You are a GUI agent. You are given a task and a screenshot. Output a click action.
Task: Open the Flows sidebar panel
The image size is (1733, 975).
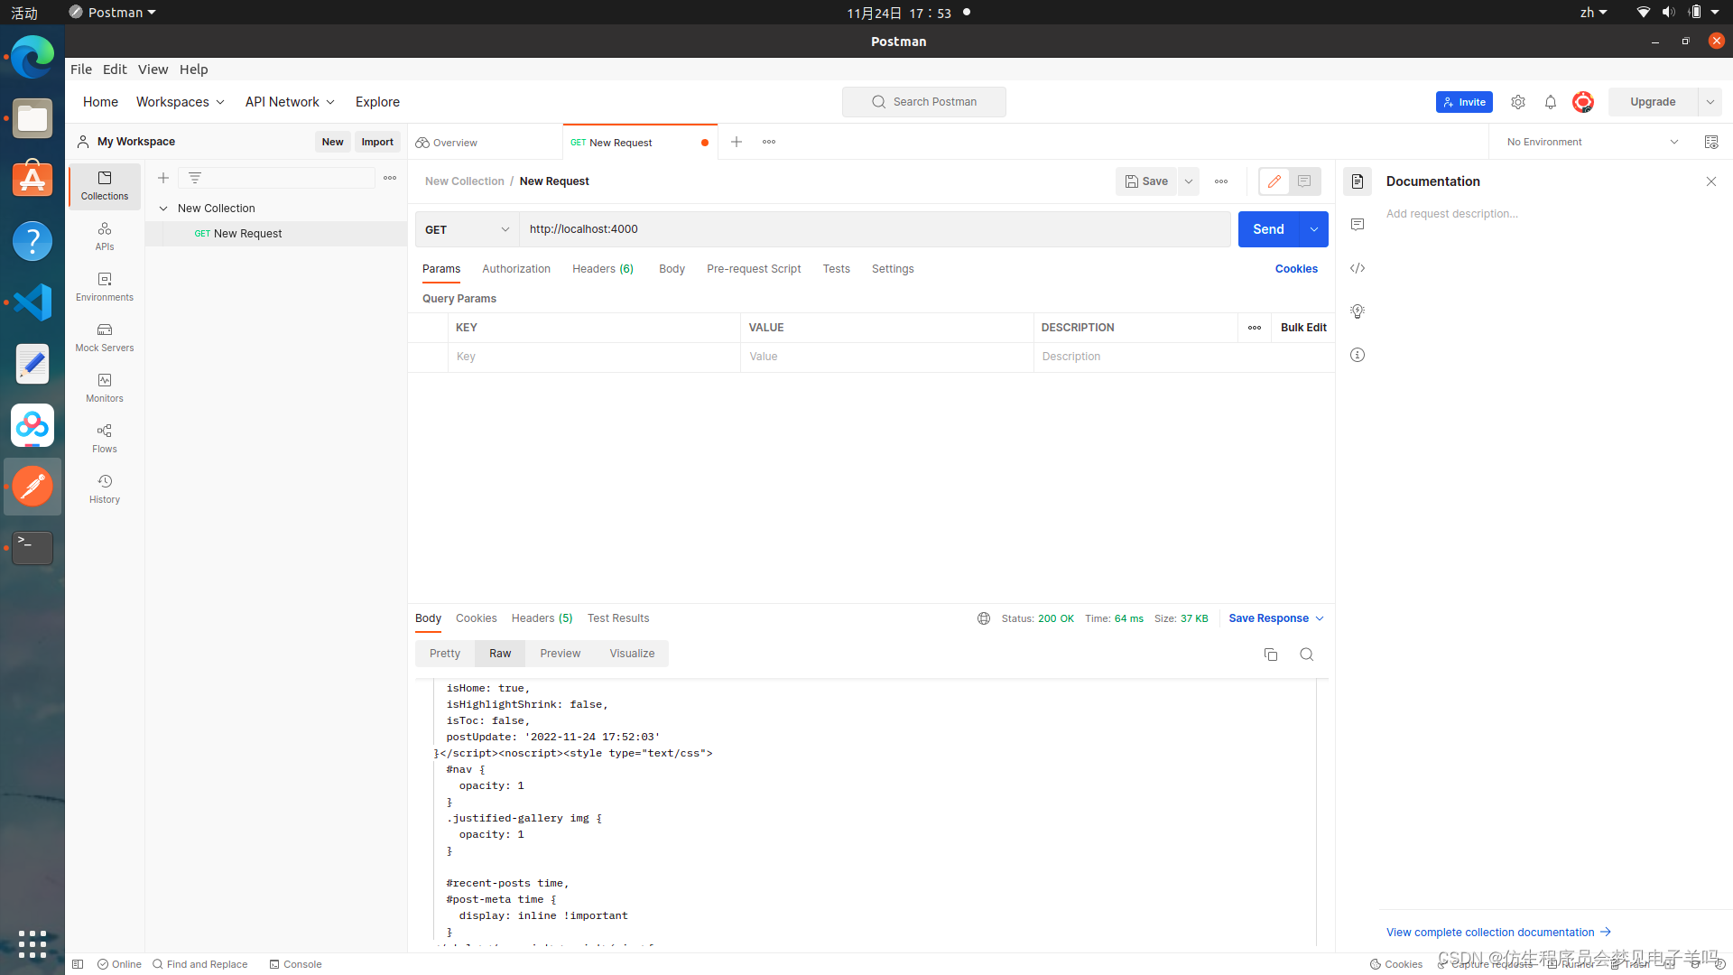pos(105,439)
